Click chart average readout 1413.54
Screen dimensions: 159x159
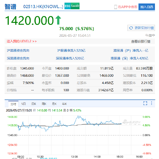tap(57, 110)
